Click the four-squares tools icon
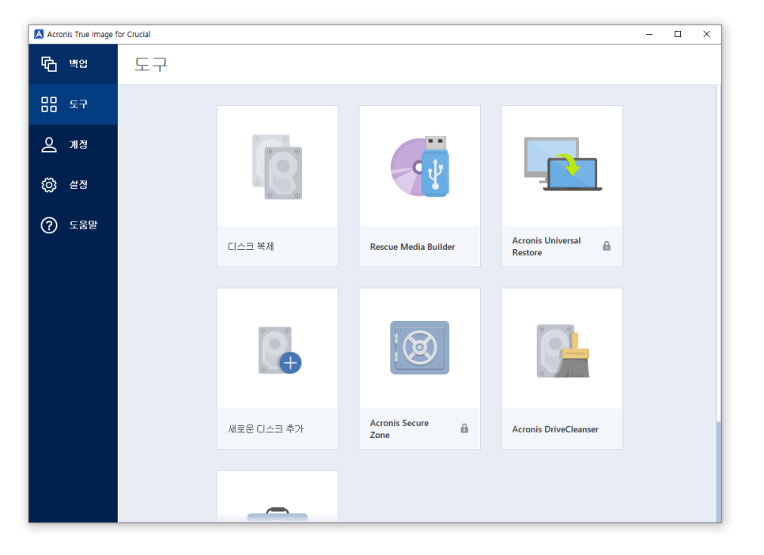 point(49,104)
